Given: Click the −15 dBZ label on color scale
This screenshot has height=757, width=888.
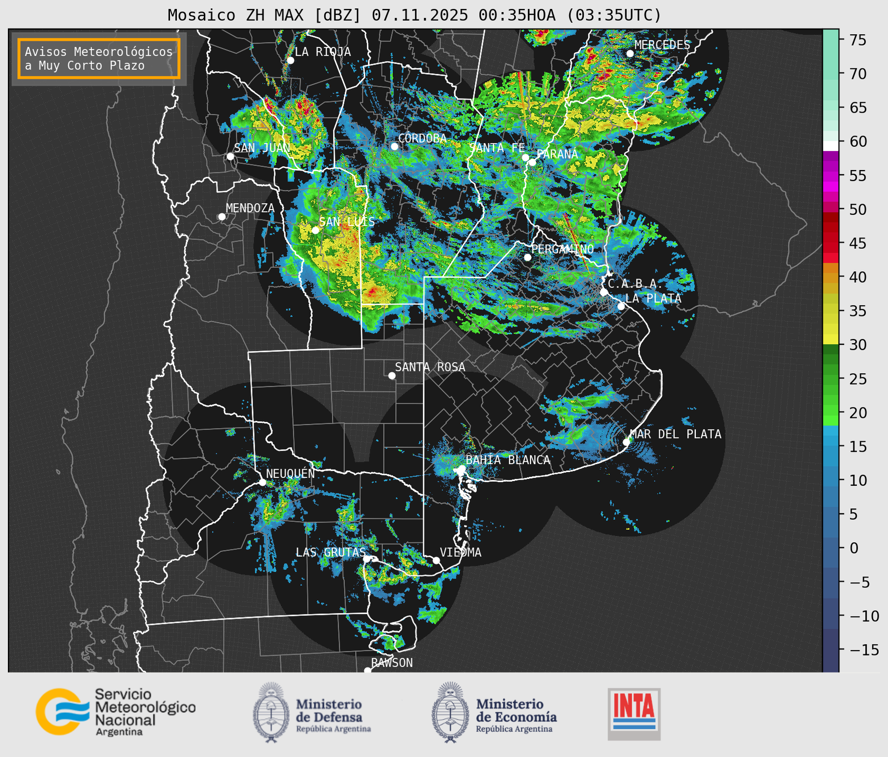Looking at the screenshot, I should tap(864, 650).
